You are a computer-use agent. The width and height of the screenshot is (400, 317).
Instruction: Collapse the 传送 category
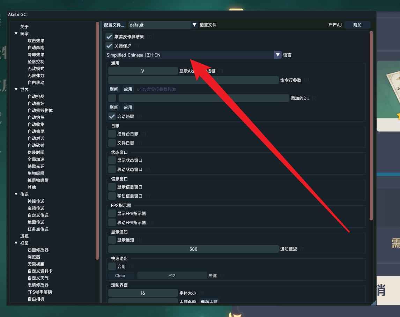16,194
